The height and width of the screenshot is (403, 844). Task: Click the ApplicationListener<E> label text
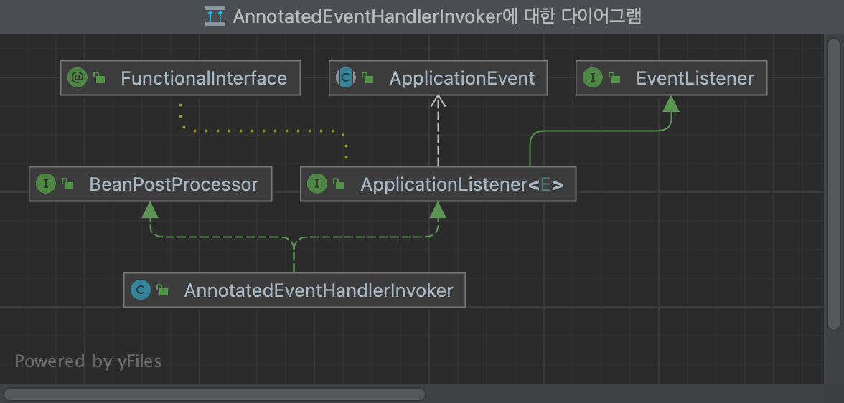[462, 184]
